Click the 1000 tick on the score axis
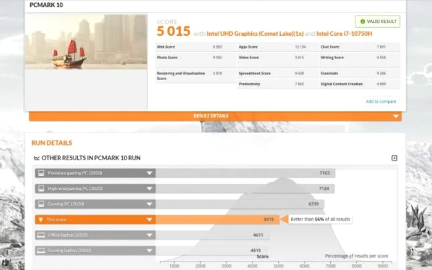The image size is (432, 270). click(174, 266)
